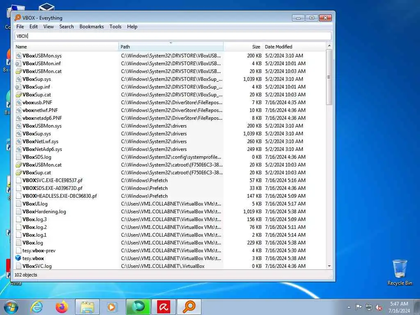
Task: Open the View menu
Action: pos(48,27)
